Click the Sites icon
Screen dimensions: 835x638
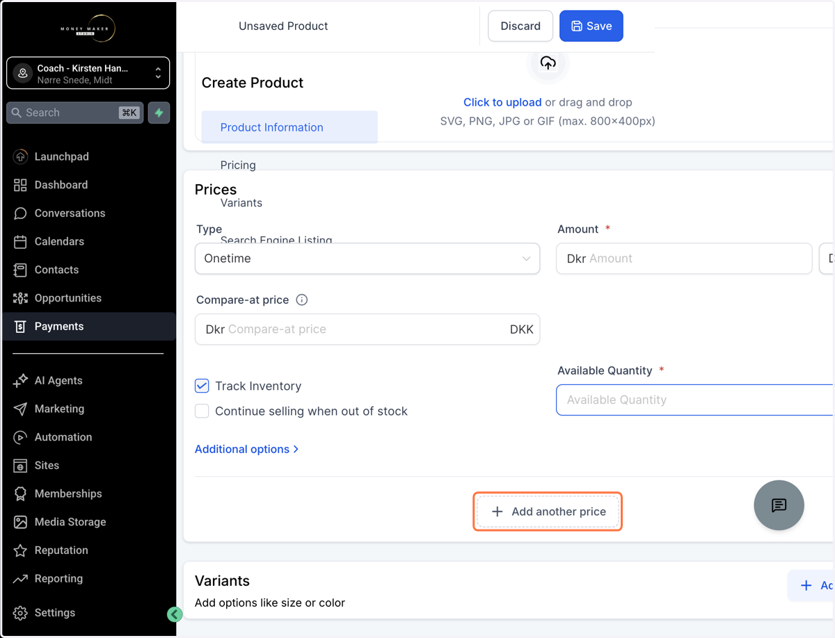(x=20, y=466)
